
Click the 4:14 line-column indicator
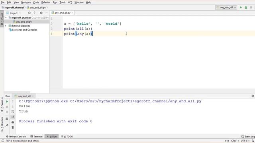click(x=227, y=141)
